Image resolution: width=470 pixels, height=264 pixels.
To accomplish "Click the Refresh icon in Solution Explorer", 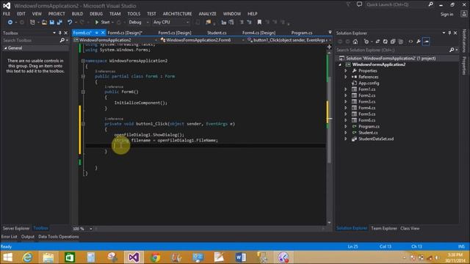I will pos(385,42).
